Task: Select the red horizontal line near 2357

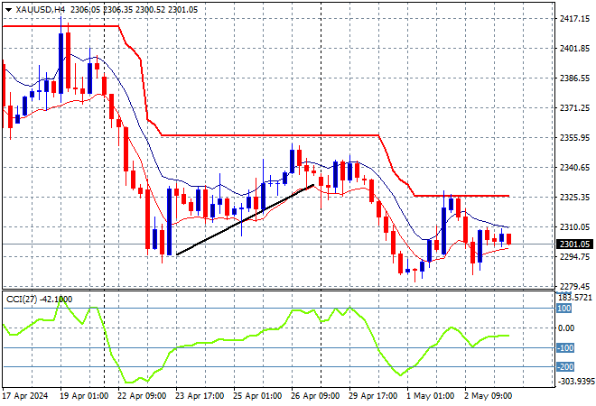Action: pos(271,135)
